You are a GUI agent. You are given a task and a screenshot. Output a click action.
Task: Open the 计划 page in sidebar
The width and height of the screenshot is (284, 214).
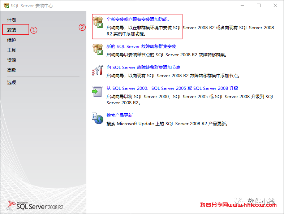click(x=12, y=20)
